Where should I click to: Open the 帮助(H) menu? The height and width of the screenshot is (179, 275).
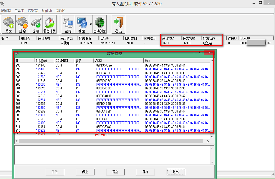[x=60, y=11]
